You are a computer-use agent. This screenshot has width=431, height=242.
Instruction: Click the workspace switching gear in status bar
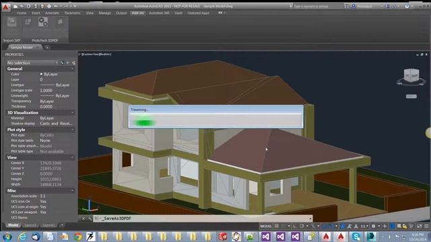click(x=373, y=226)
